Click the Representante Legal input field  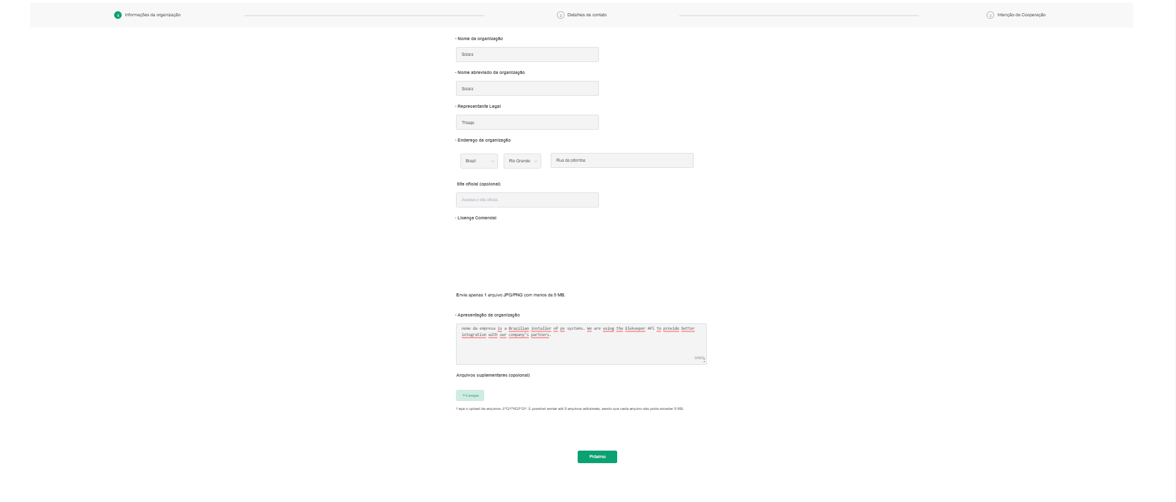[527, 122]
